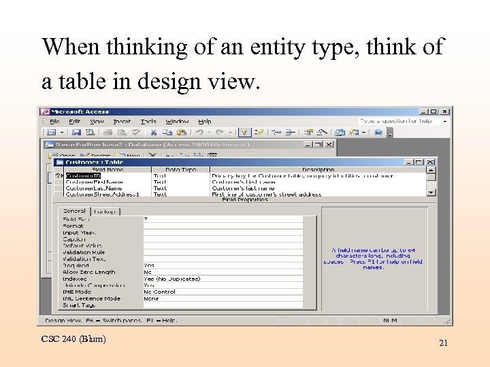Click the description 'Customer's last name'
This screenshot has height=367, width=490.
click(243, 188)
